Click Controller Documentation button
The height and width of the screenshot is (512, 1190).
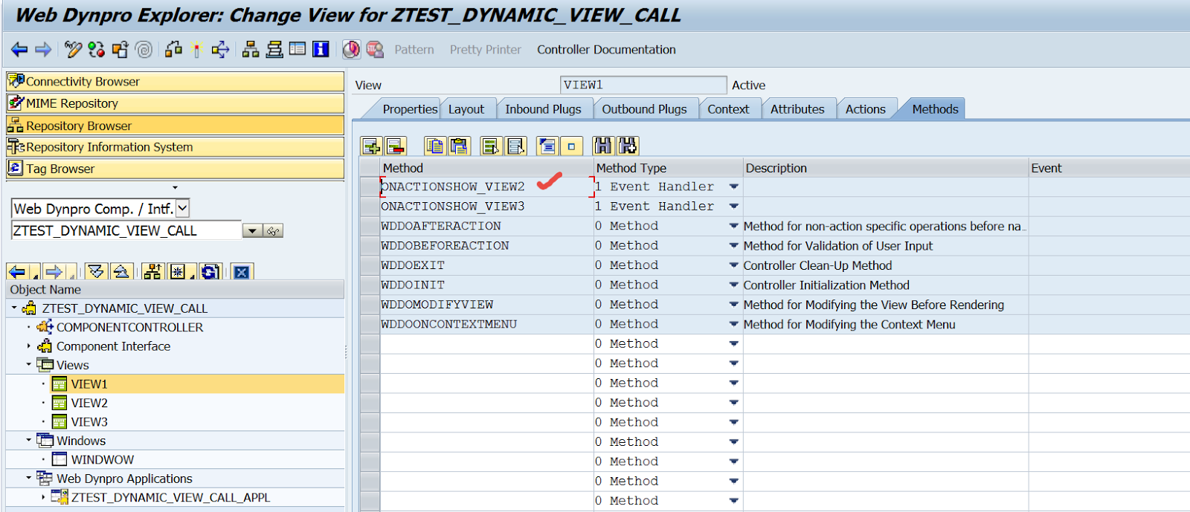coord(606,50)
